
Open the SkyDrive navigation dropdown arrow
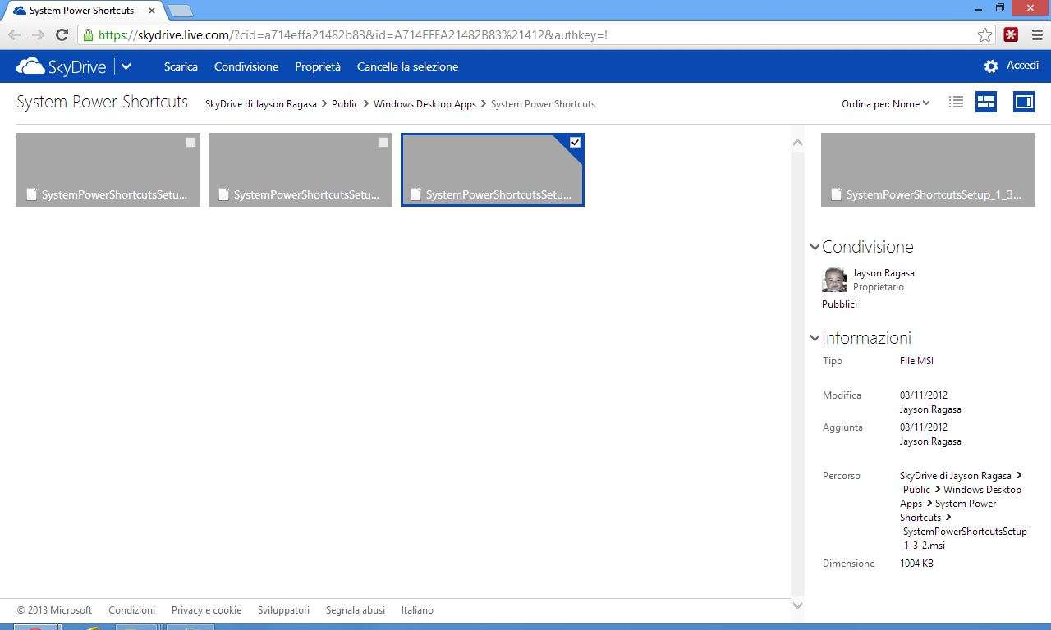[126, 66]
